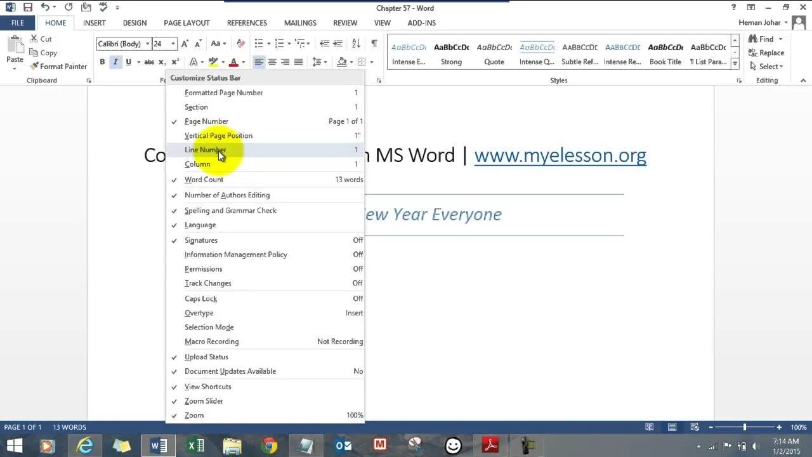The image size is (812, 457).
Task: Enable Column in status bar menu
Action: click(x=265, y=164)
